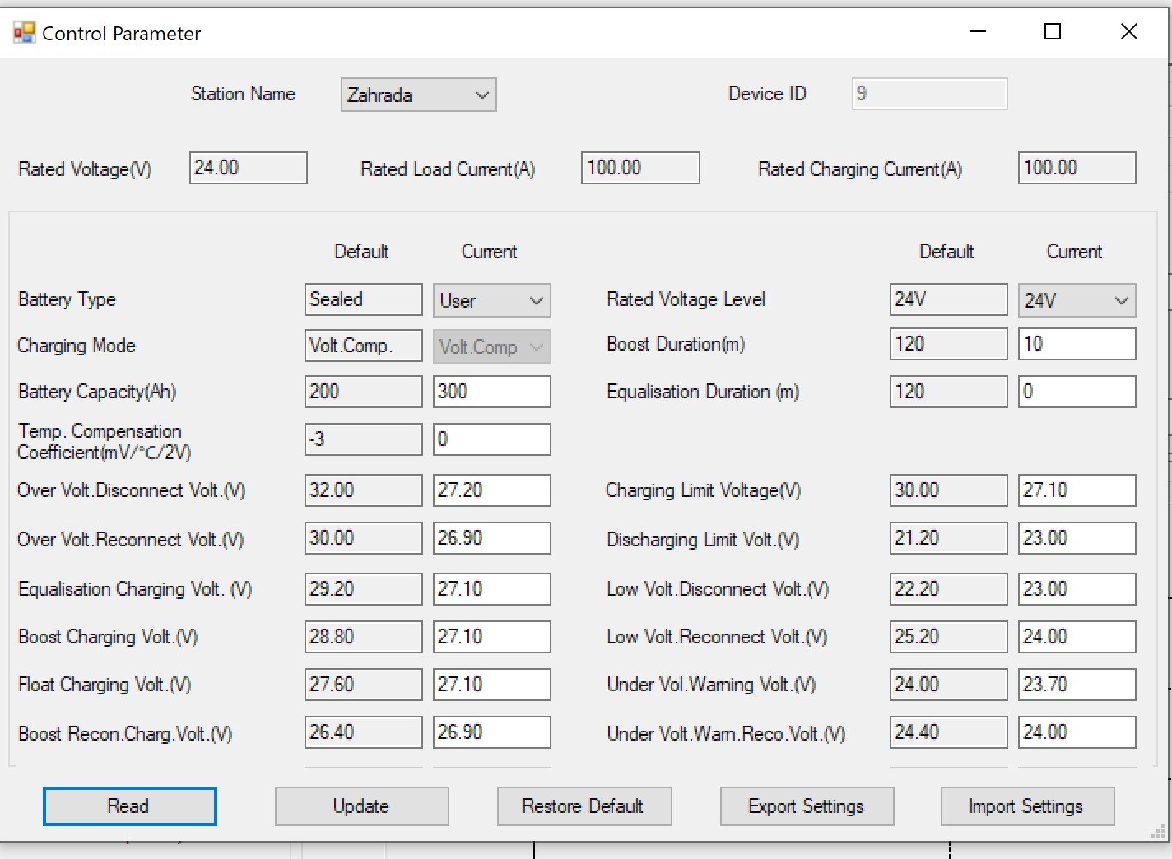Image resolution: width=1172 pixels, height=859 pixels.
Task: Open the Rated Voltage Level current dropdown
Action: 1077,300
